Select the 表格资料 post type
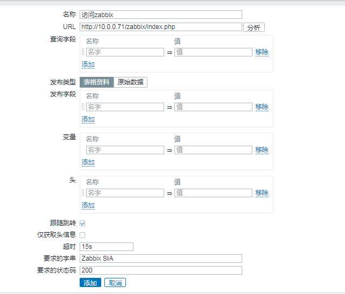 pos(96,82)
